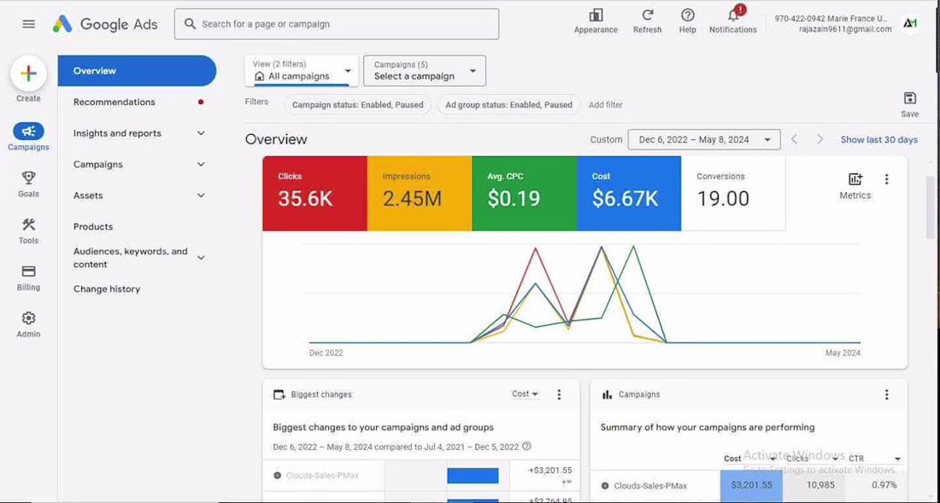Click Show last 30 days link
The height and width of the screenshot is (503, 940).
pyautogui.click(x=878, y=139)
